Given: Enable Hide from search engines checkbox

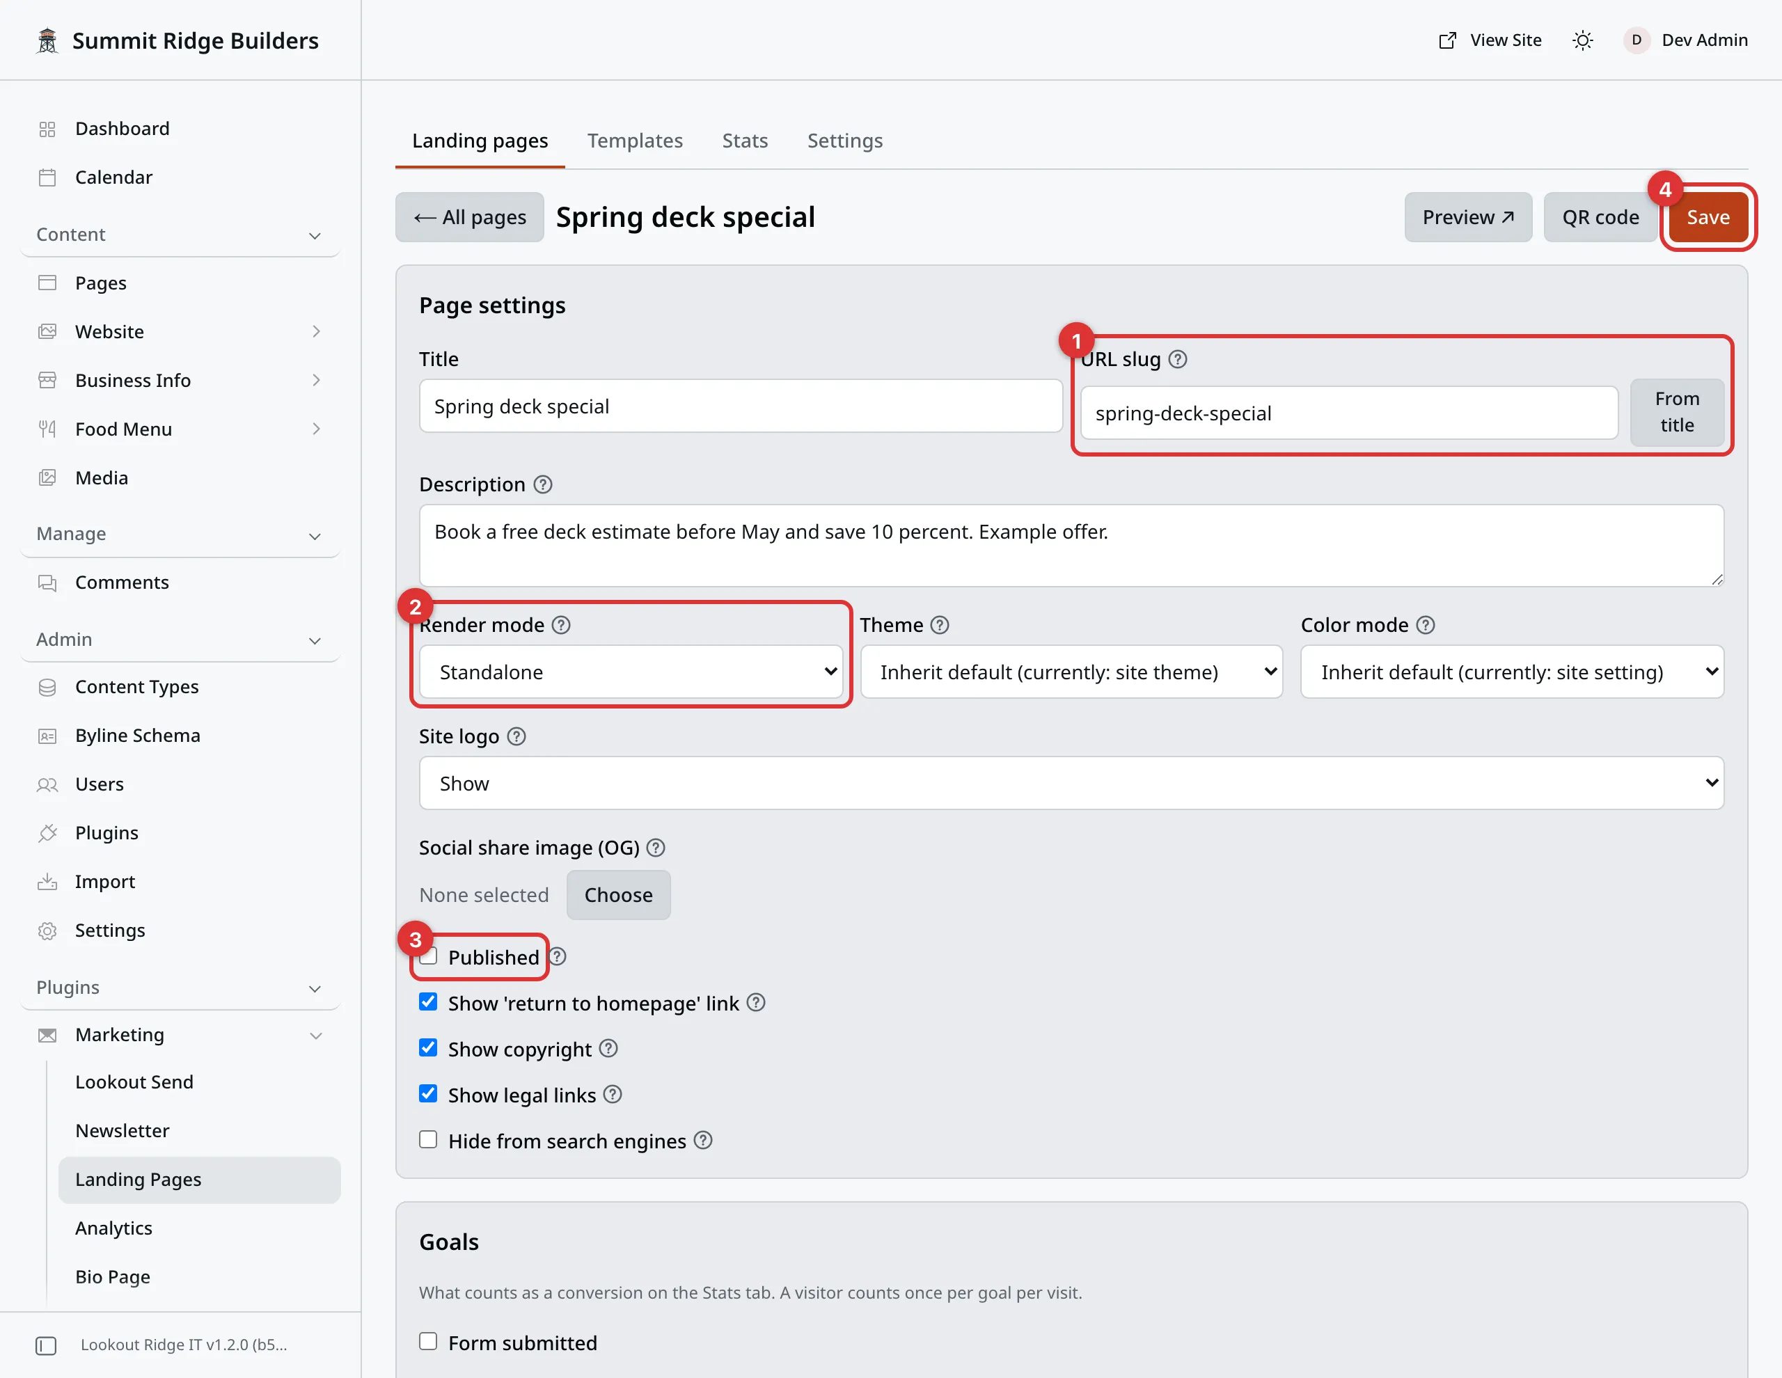Looking at the screenshot, I should [x=428, y=1139].
